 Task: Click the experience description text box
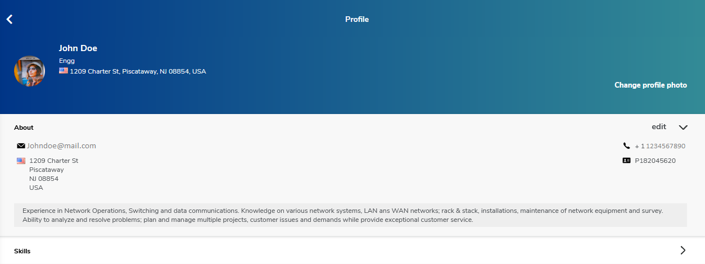click(x=350, y=215)
